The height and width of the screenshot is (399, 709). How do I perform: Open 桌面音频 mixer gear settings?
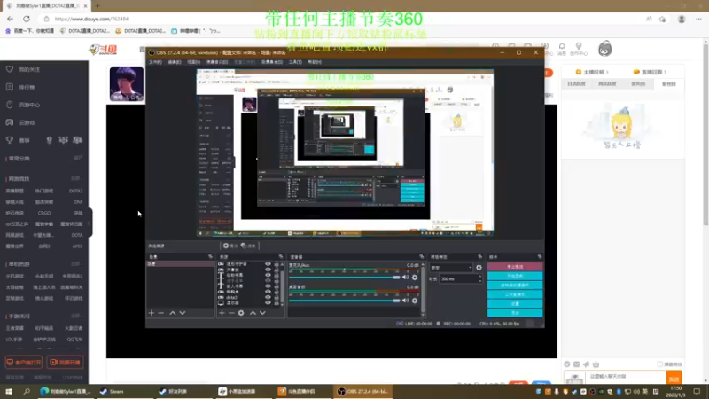tap(415, 301)
